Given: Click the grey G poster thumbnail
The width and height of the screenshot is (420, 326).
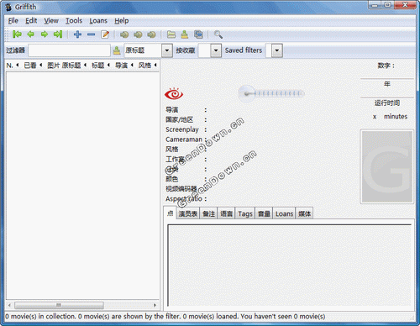Looking at the screenshot, I should pyautogui.click(x=387, y=166).
